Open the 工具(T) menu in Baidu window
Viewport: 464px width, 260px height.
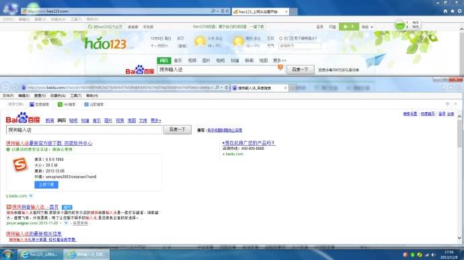click(76, 96)
